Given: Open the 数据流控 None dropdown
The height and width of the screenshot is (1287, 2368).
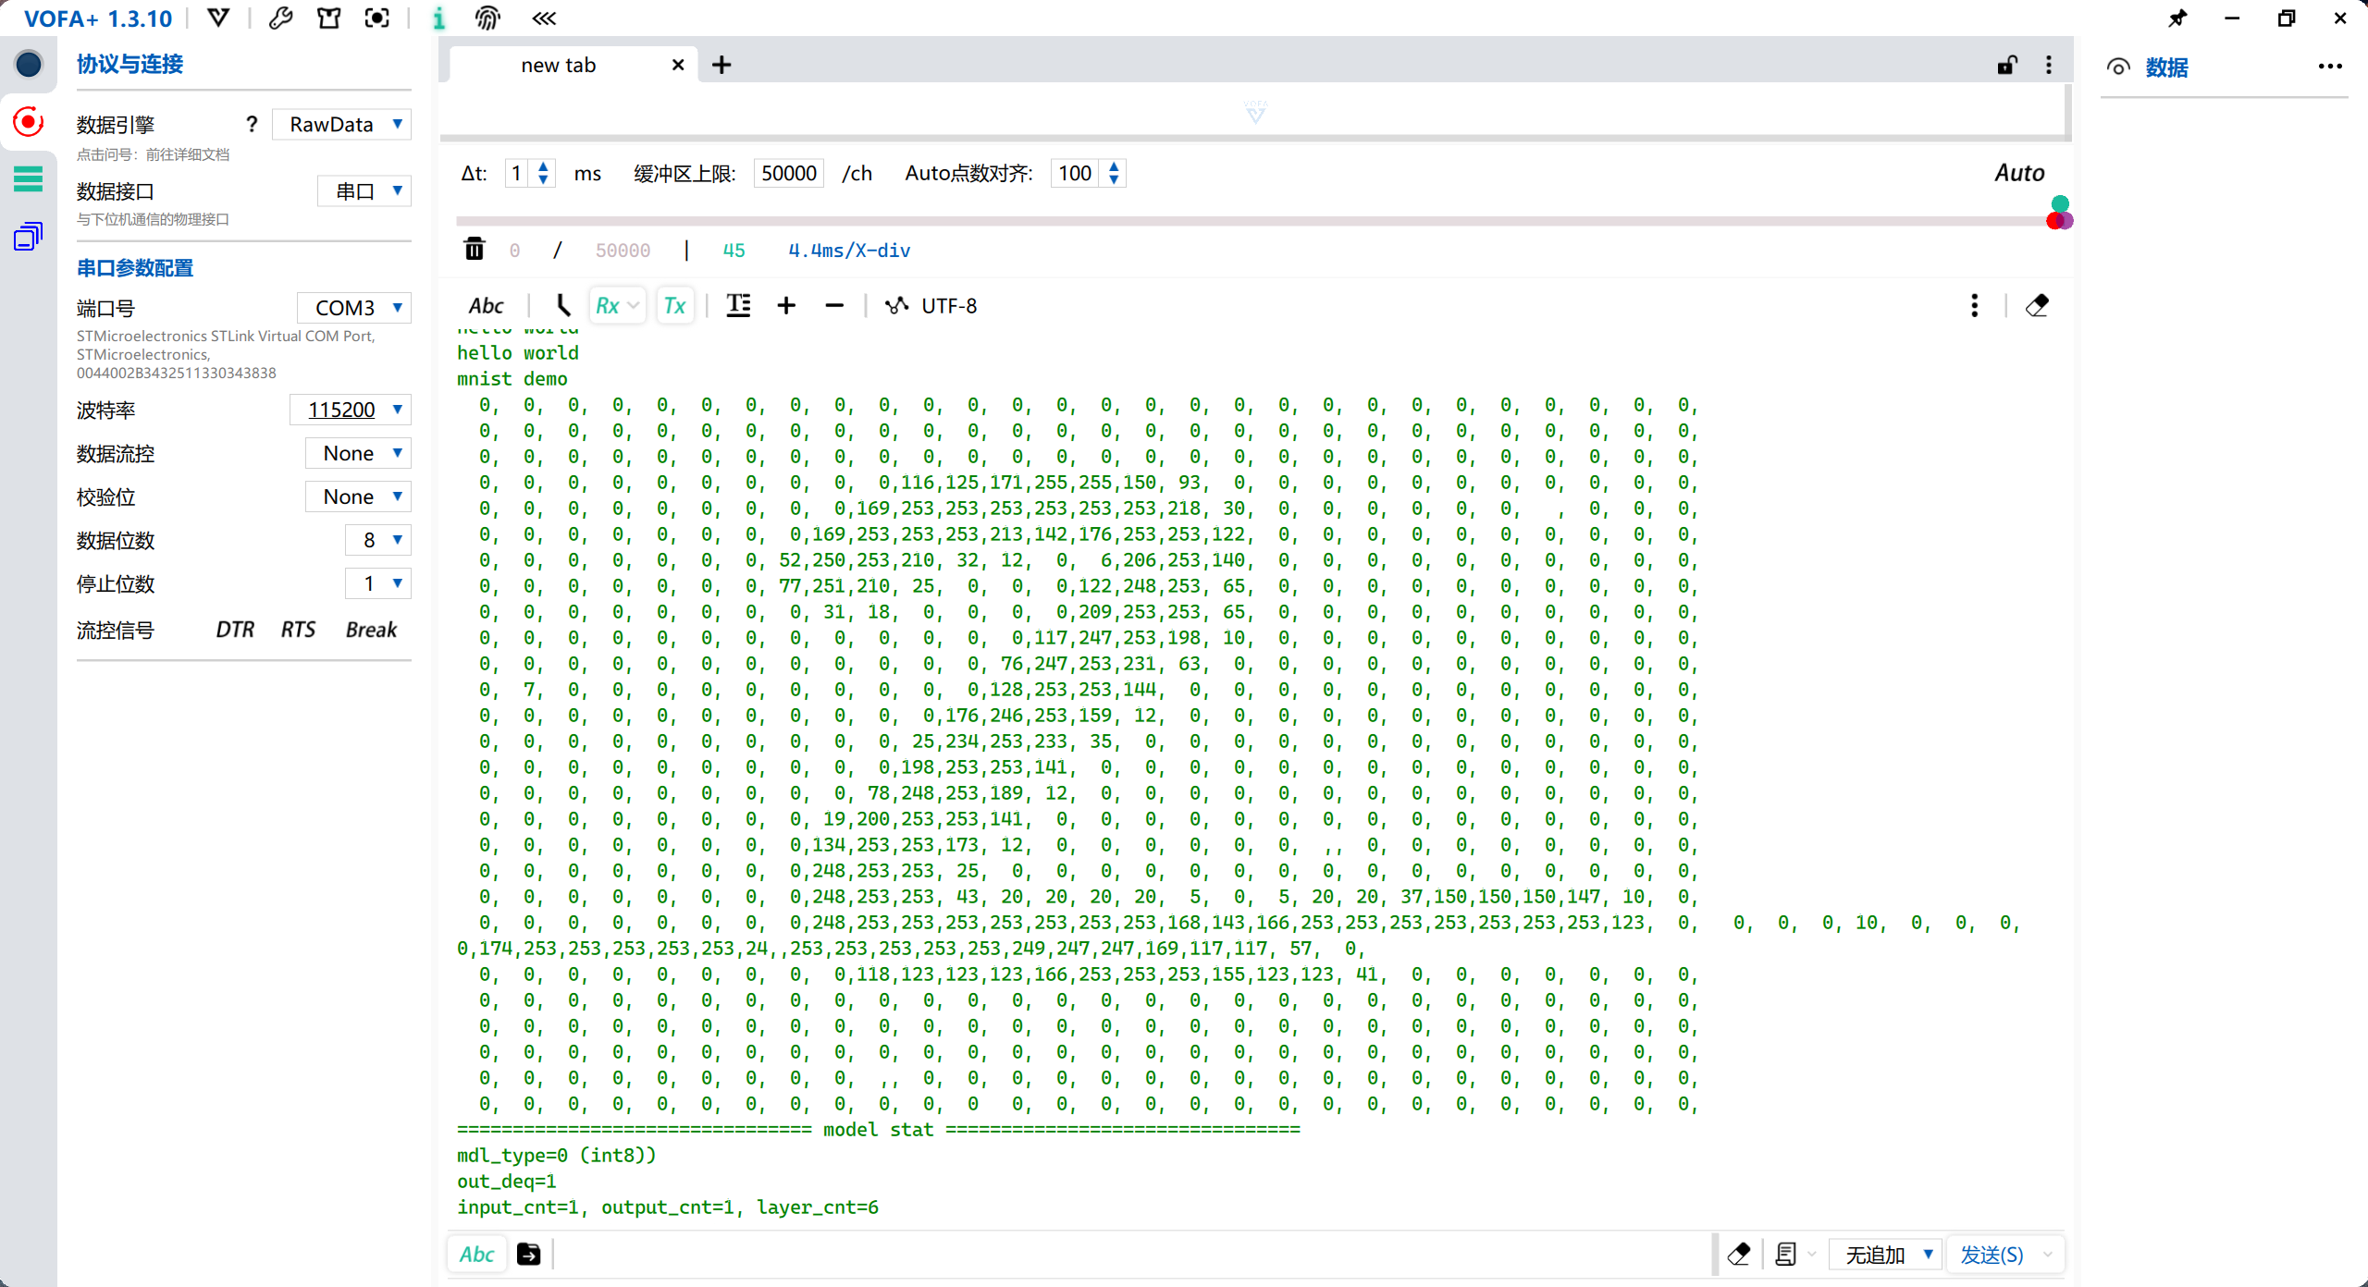Looking at the screenshot, I should (358, 453).
